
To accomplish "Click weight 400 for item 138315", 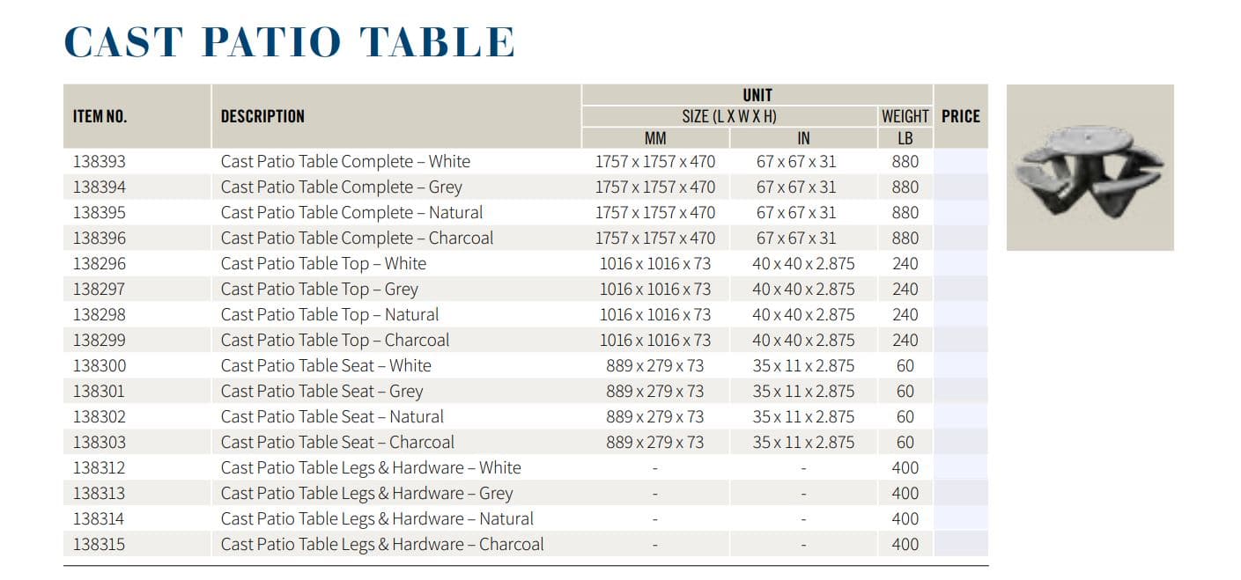I will pos(905,545).
